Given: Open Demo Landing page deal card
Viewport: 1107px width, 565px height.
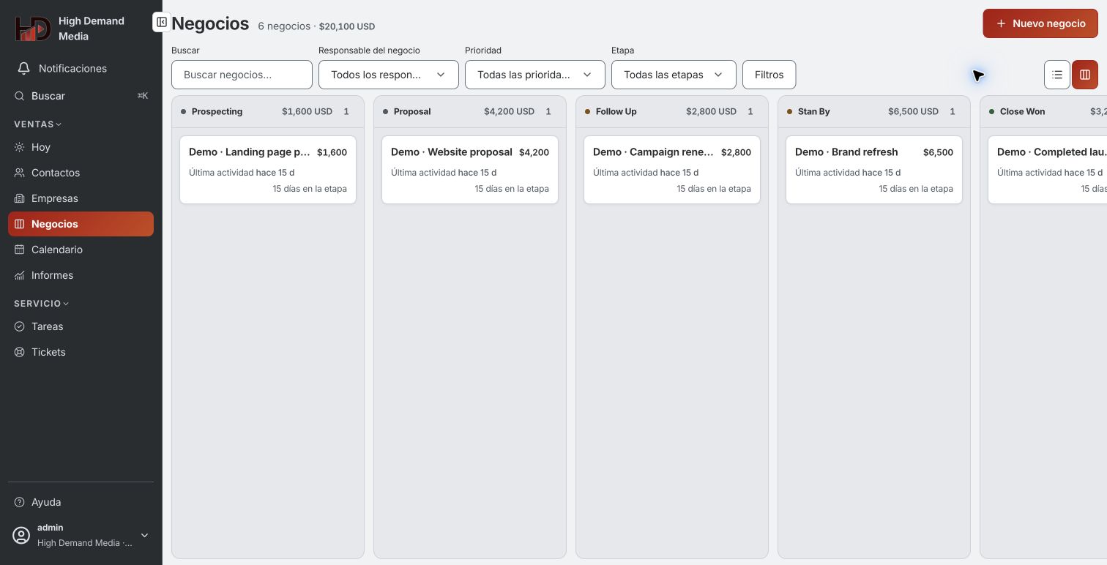Looking at the screenshot, I should (x=268, y=170).
